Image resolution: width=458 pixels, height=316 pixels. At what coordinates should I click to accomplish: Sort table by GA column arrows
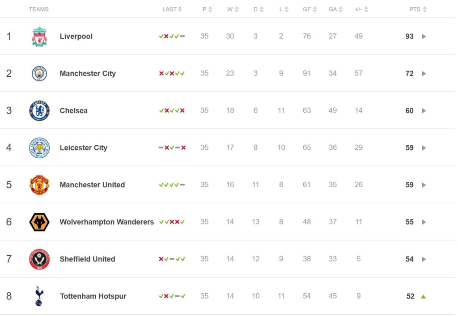(x=340, y=9)
